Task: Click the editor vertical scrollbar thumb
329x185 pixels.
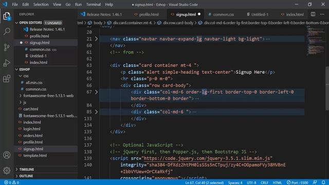Action: tap(327, 88)
